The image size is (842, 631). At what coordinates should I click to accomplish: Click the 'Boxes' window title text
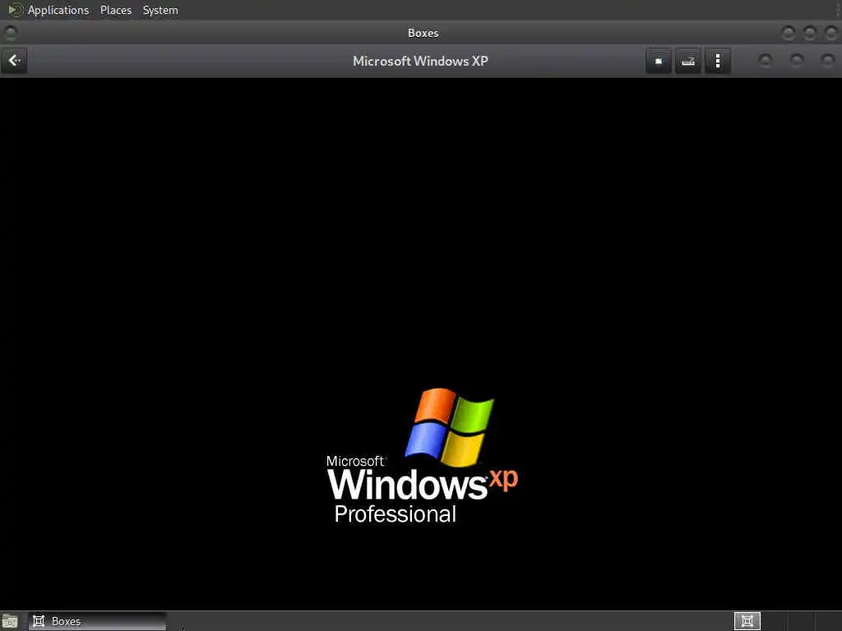(423, 33)
